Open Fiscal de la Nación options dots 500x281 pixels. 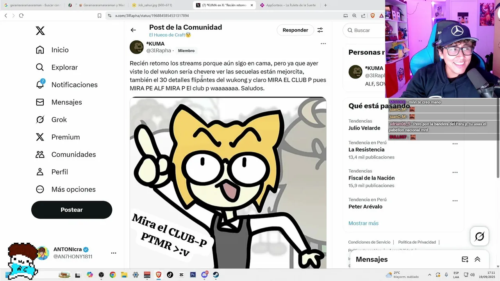[x=455, y=173]
